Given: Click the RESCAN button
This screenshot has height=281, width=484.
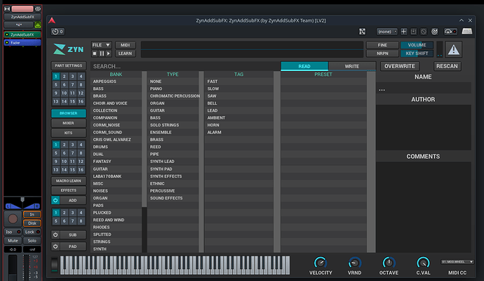Looking at the screenshot, I should [x=447, y=66].
